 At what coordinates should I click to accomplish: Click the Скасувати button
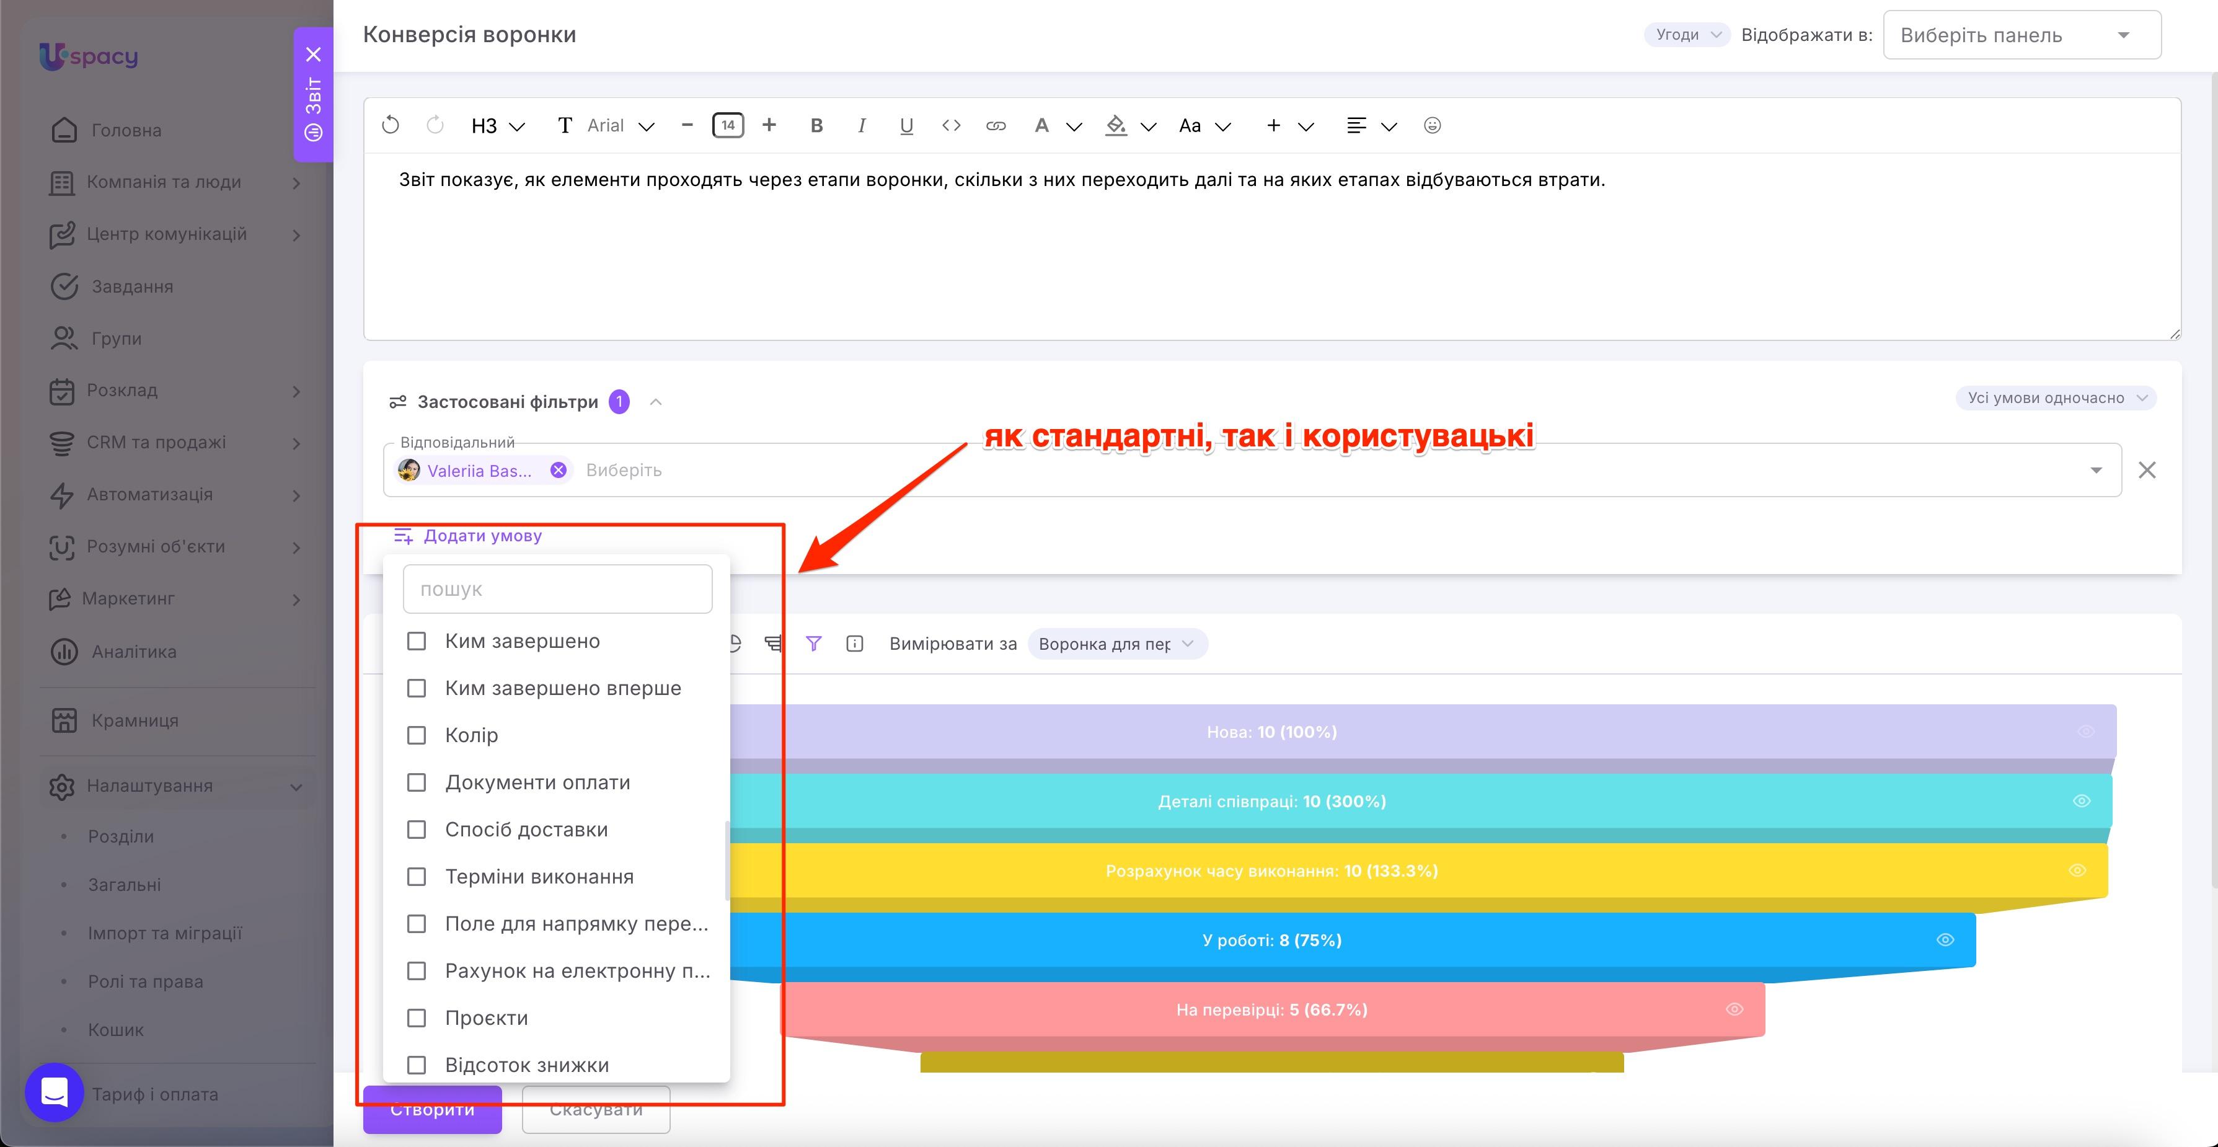pos(596,1109)
